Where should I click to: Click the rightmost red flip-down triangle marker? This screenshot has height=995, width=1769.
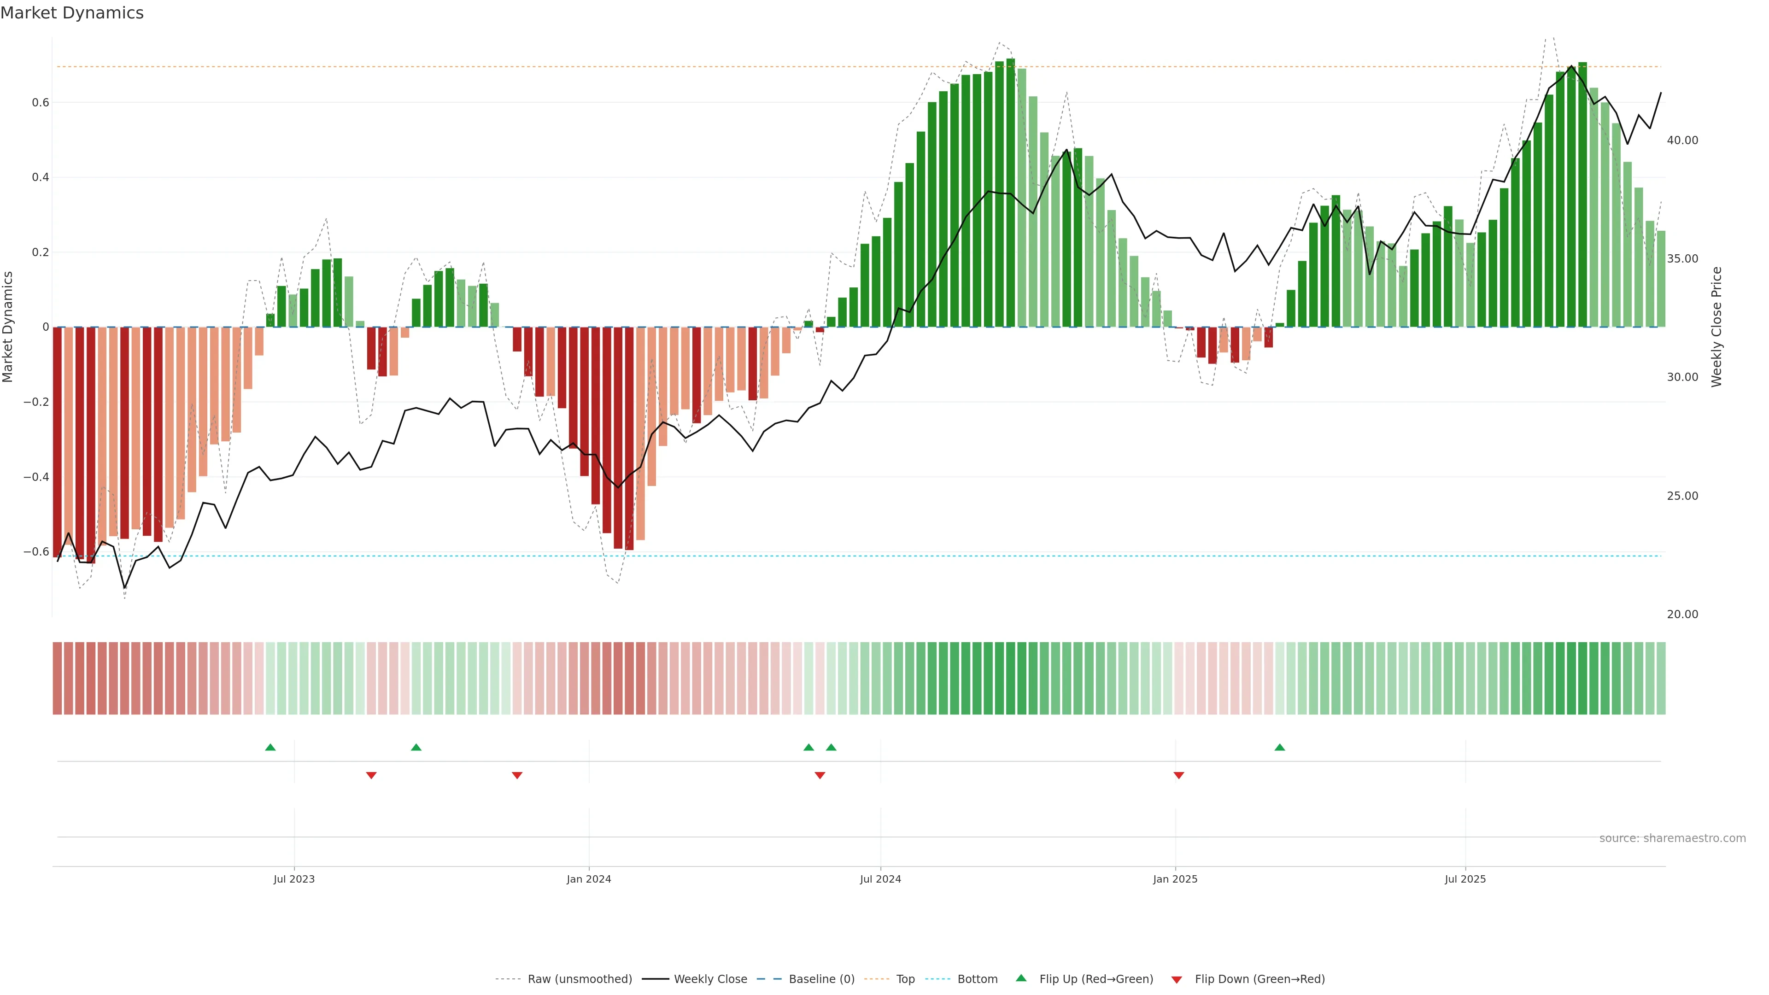pyautogui.click(x=1178, y=775)
